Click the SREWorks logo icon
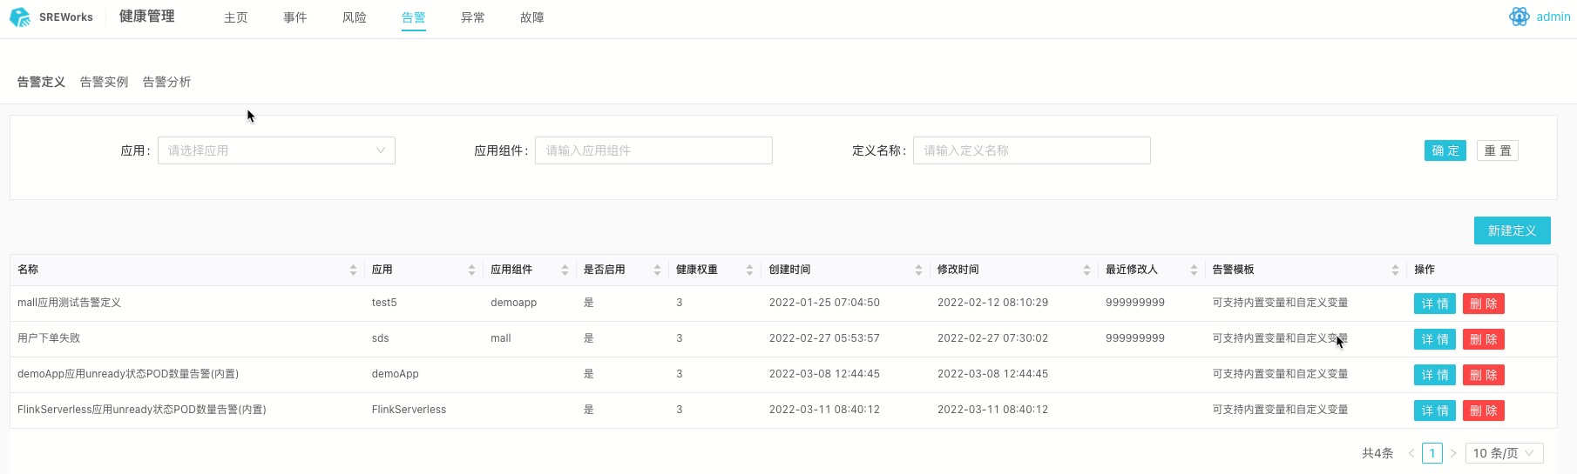This screenshot has height=474, width=1577. 19,17
